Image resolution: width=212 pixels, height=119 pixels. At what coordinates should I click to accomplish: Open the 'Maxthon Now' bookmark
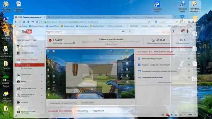point(97,26)
